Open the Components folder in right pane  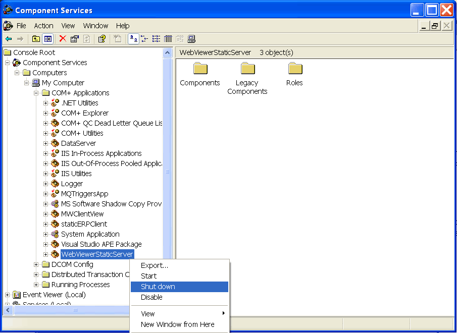(x=200, y=75)
